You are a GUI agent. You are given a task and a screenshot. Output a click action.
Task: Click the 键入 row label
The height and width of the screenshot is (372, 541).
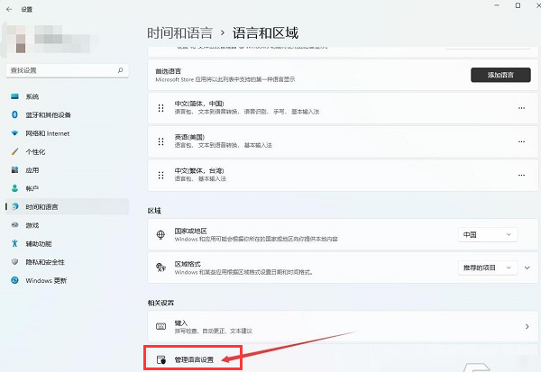tap(181, 322)
